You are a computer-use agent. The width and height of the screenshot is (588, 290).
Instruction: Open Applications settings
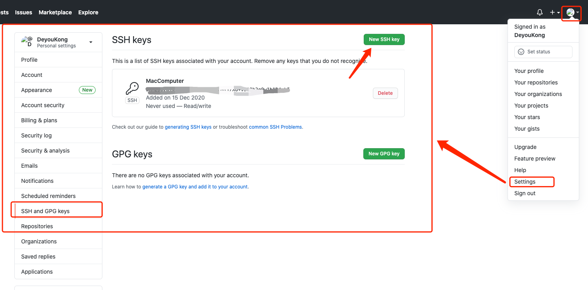point(59,272)
